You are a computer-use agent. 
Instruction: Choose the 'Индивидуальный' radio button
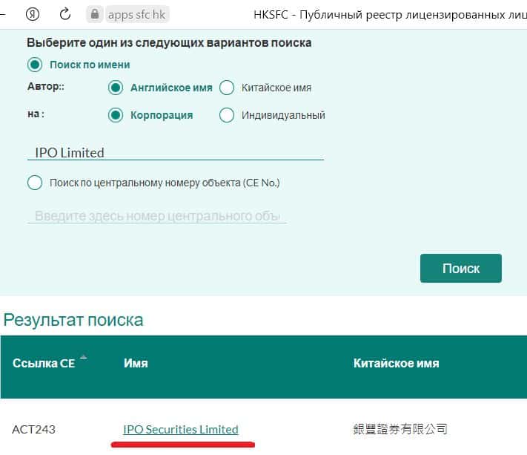227,115
